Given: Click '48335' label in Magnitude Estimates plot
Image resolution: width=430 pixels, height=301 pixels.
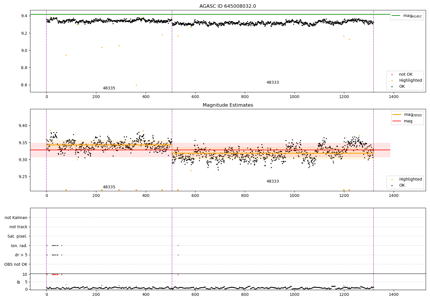Looking at the screenshot, I should (109, 187).
